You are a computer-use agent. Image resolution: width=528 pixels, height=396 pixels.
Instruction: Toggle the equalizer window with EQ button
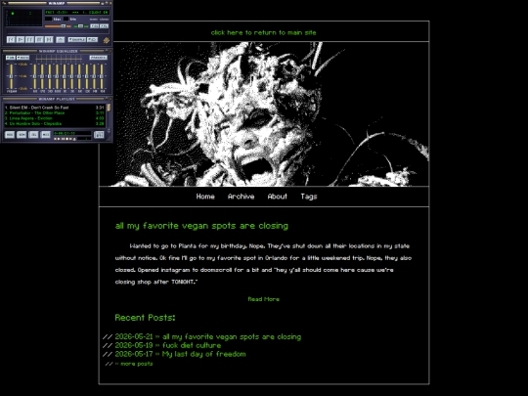point(94,26)
